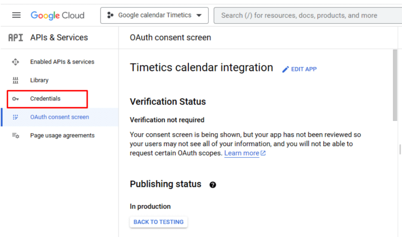The width and height of the screenshot is (402, 237).
Task: Click the project selector icon
Action: coord(110,15)
